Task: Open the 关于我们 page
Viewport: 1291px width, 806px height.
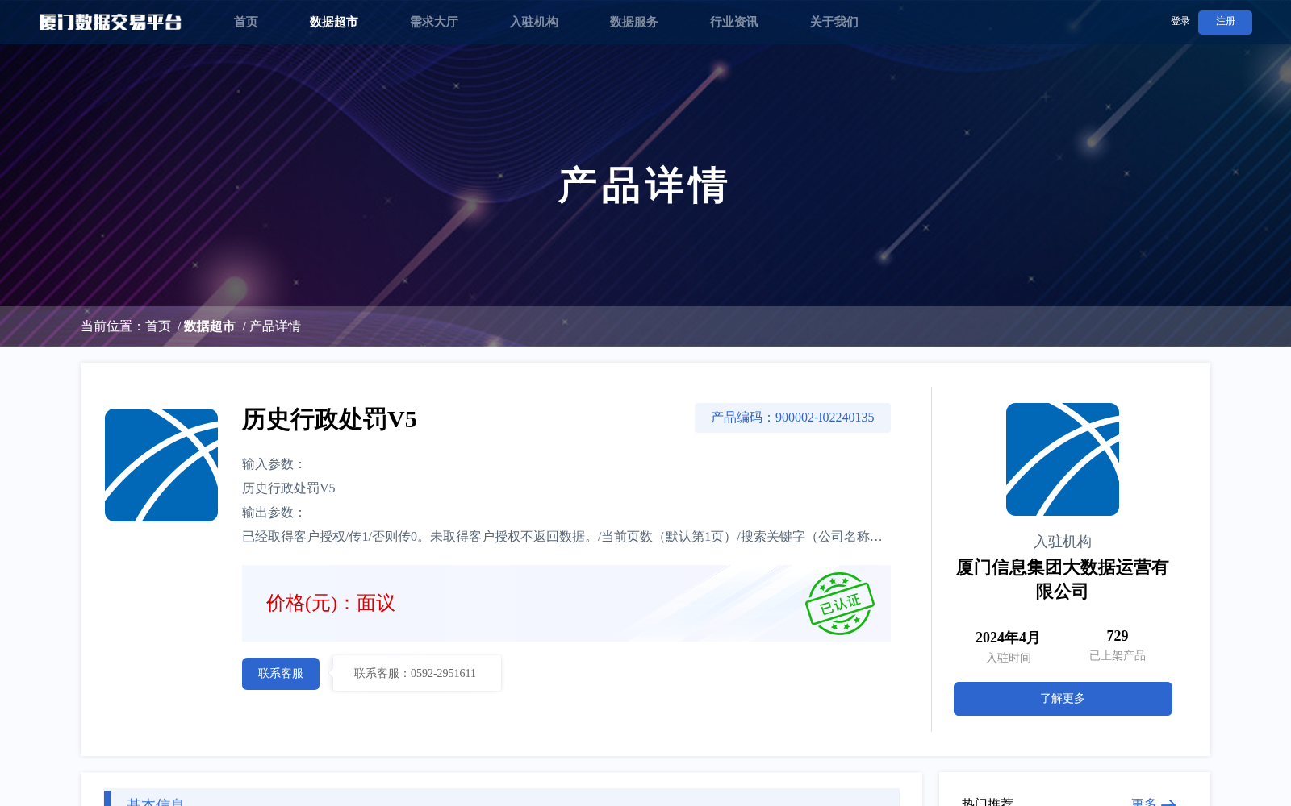Action: pyautogui.click(x=834, y=22)
